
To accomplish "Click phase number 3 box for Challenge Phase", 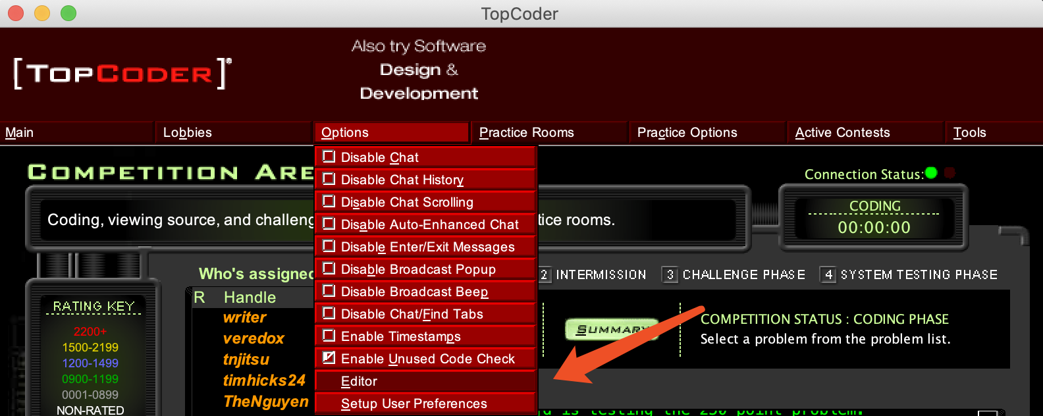I will coord(670,274).
